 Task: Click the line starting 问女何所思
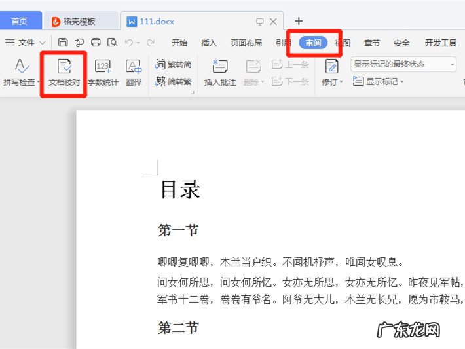310,282
